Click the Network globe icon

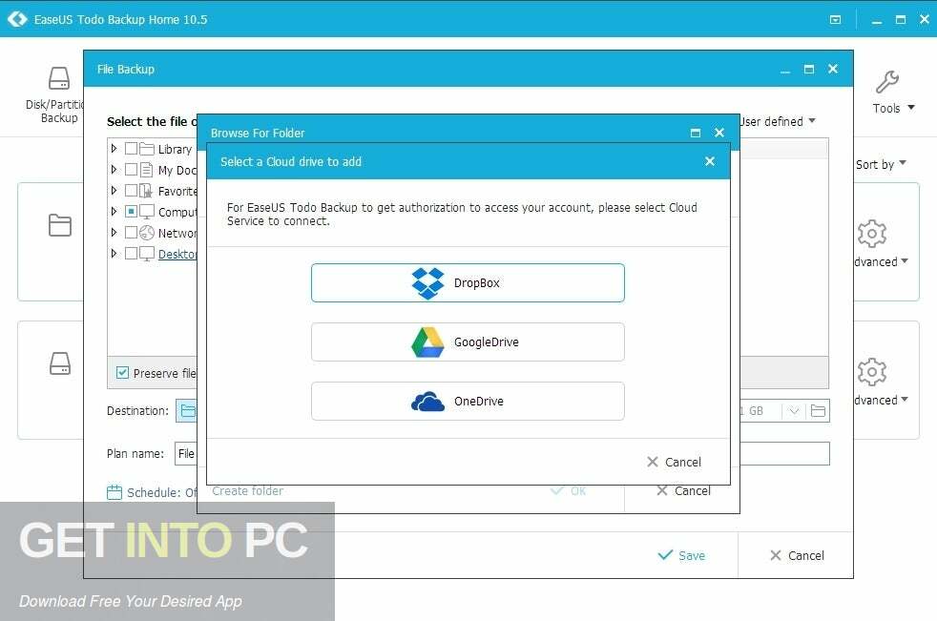[x=146, y=233]
